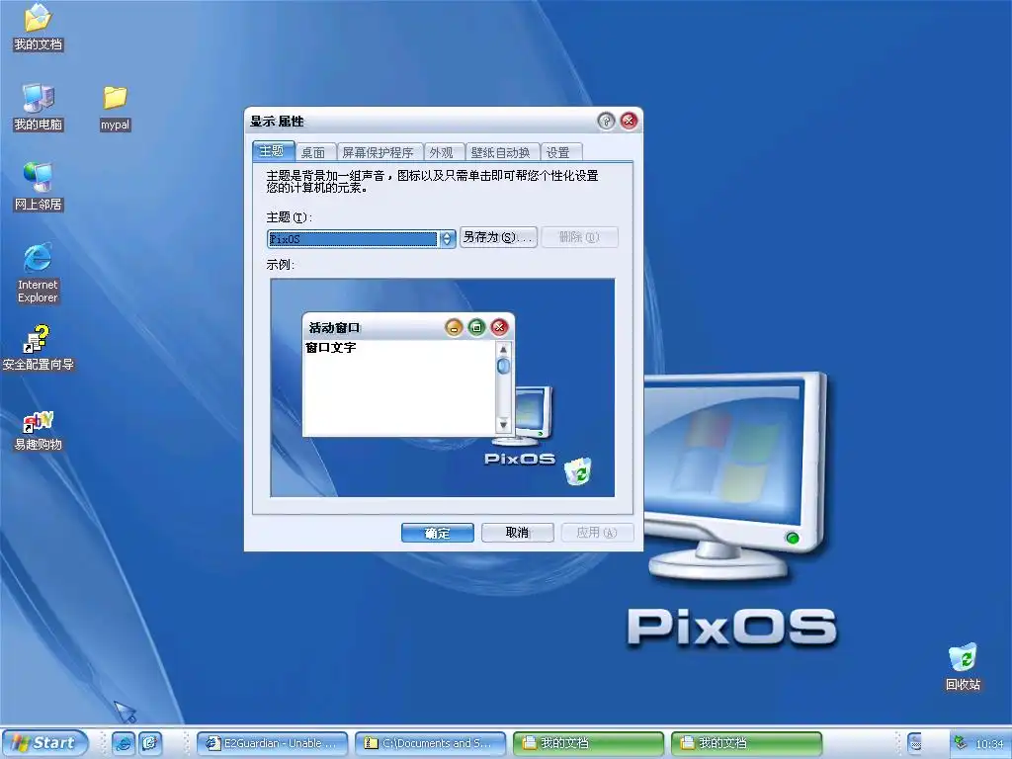The height and width of the screenshot is (759, 1012).
Task: Click the second quick launch icon beside IE
Action: (150, 743)
